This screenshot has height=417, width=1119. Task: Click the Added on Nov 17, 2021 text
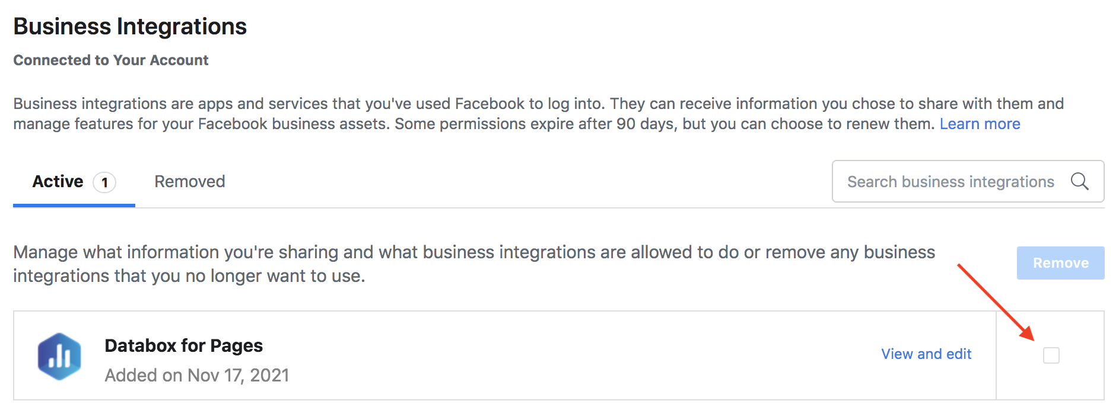(x=197, y=375)
